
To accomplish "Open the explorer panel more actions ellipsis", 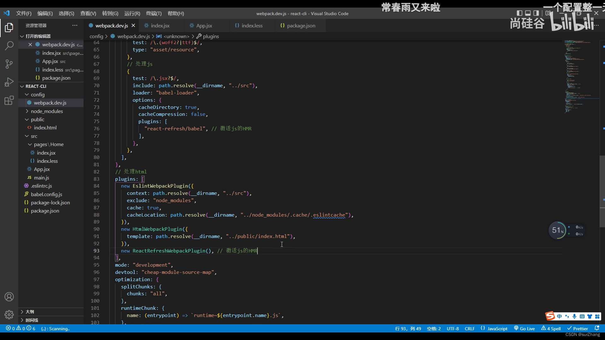I will 75,25.
